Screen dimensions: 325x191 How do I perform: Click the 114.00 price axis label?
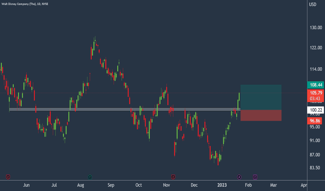tap(316, 69)
